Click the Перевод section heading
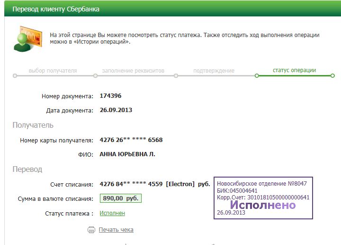Viewport: 341px width, 245px height. pos(27,169)
